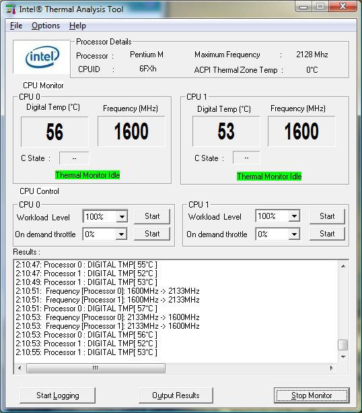
Task: Click results list scroll up arrow
Action: (x=343, y=266)
